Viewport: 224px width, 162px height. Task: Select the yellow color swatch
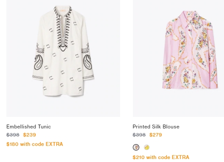146,147
